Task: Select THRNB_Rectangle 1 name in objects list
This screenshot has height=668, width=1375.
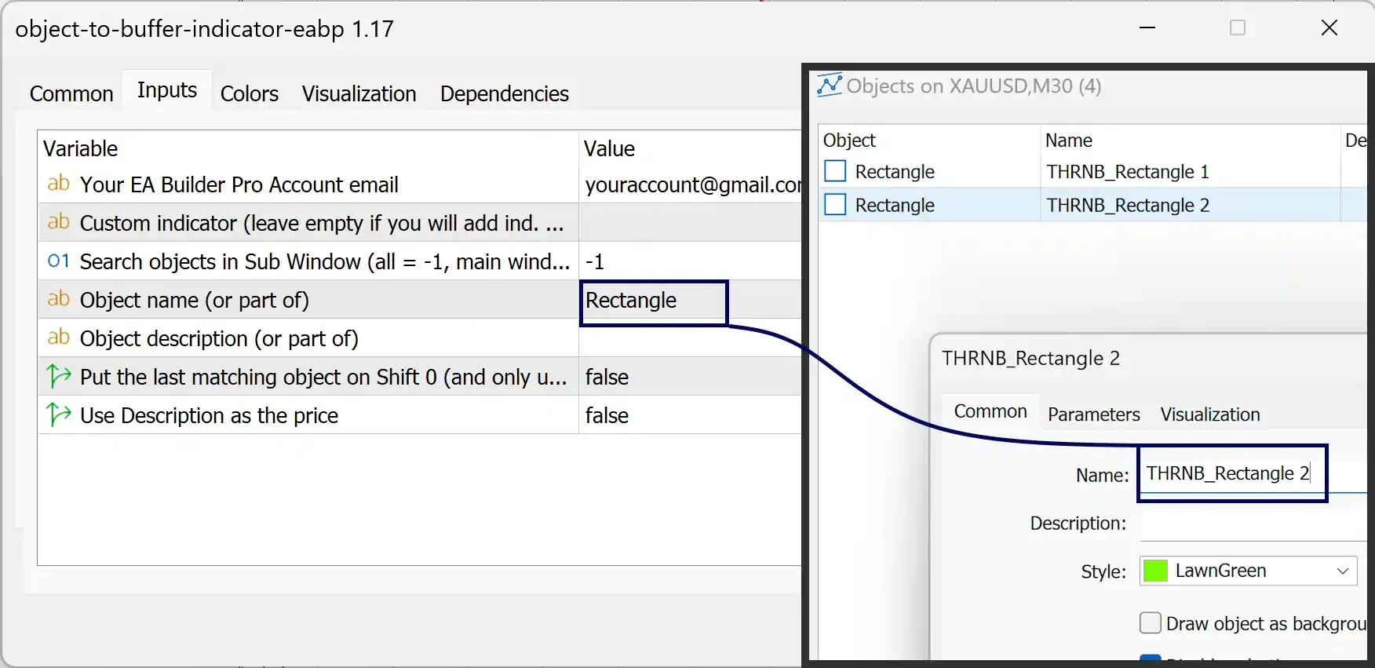Action: tap(1127, 171)
